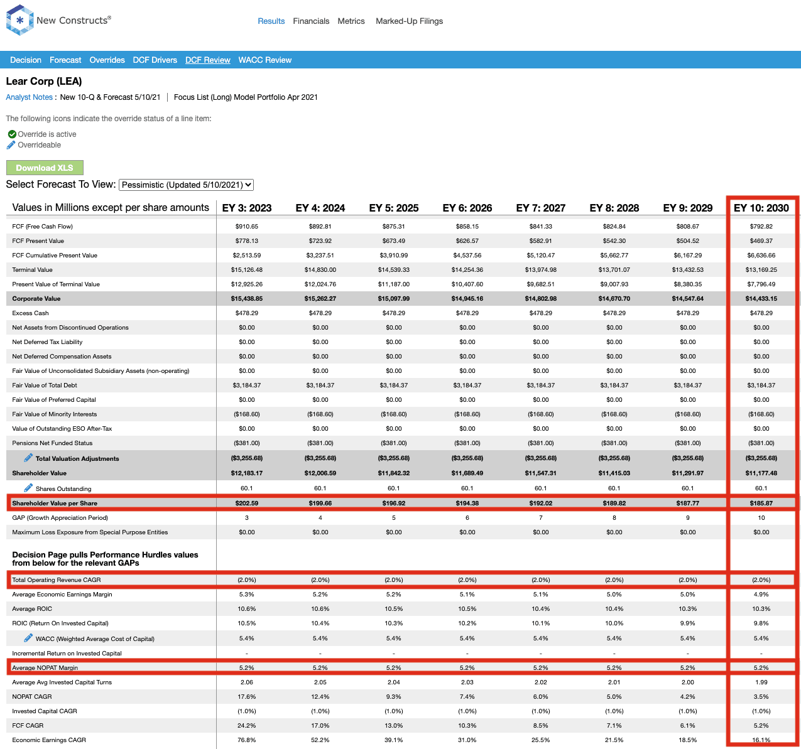Click the New Constructs hexagon logo
The image size is (801, 749).
(19, 20)
